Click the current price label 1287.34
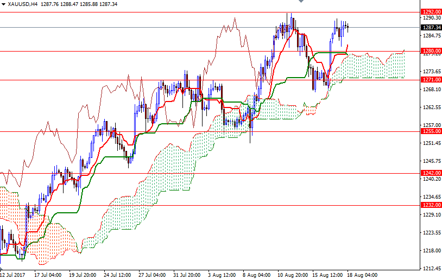Viewport: 442px width, 279px height. click(431, 27)
